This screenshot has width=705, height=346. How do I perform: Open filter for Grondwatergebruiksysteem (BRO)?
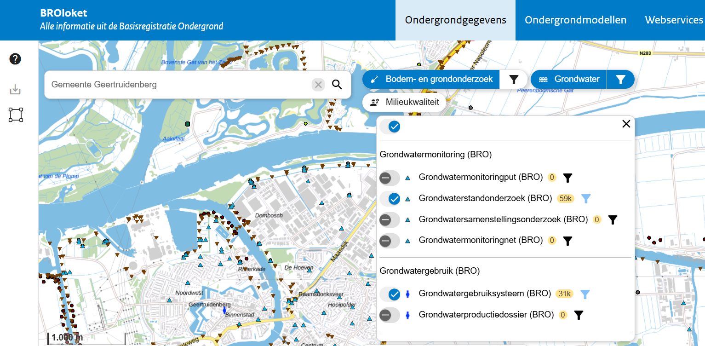pyautogui.click(x=585, y=294)
